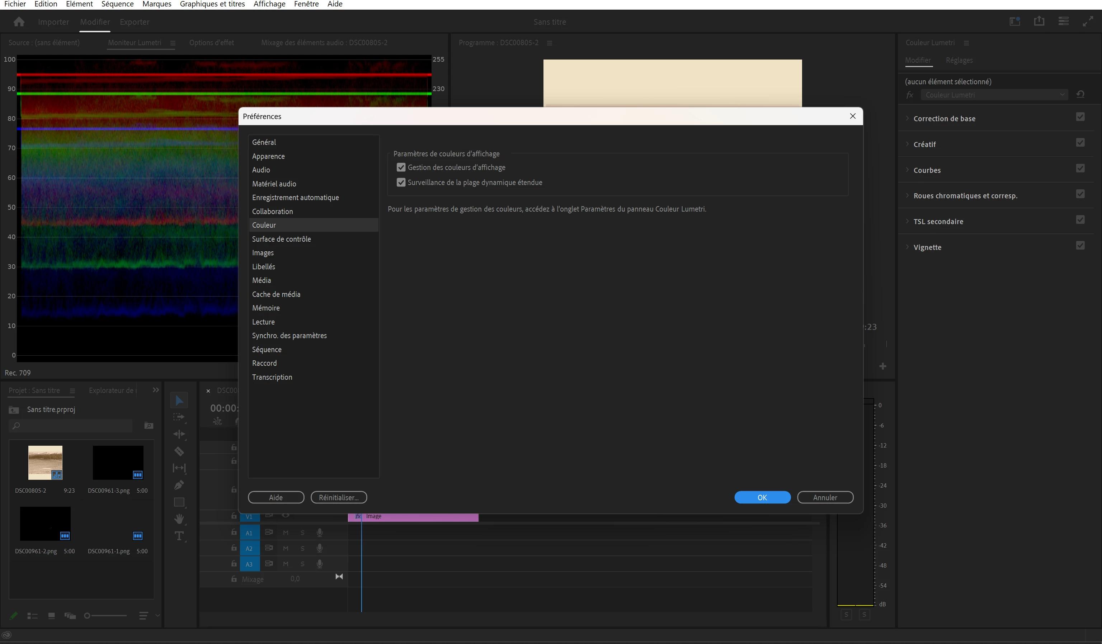Select the Hand tool
1102x644 pixels.
point(179,519)
